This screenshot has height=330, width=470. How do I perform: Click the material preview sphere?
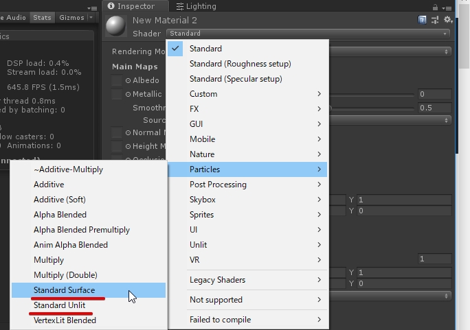[x=116, y=26]
